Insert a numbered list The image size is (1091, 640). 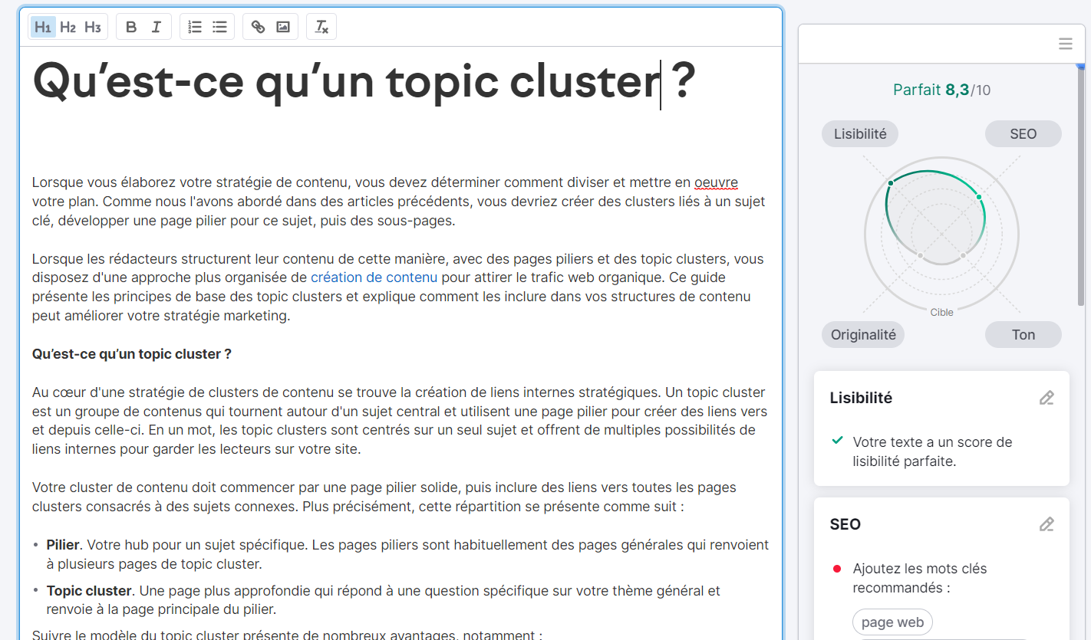point(195,26)
